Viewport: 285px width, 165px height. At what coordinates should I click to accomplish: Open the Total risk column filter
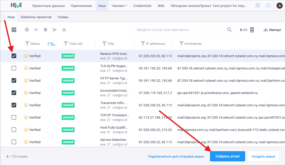[x=66, y=44]
